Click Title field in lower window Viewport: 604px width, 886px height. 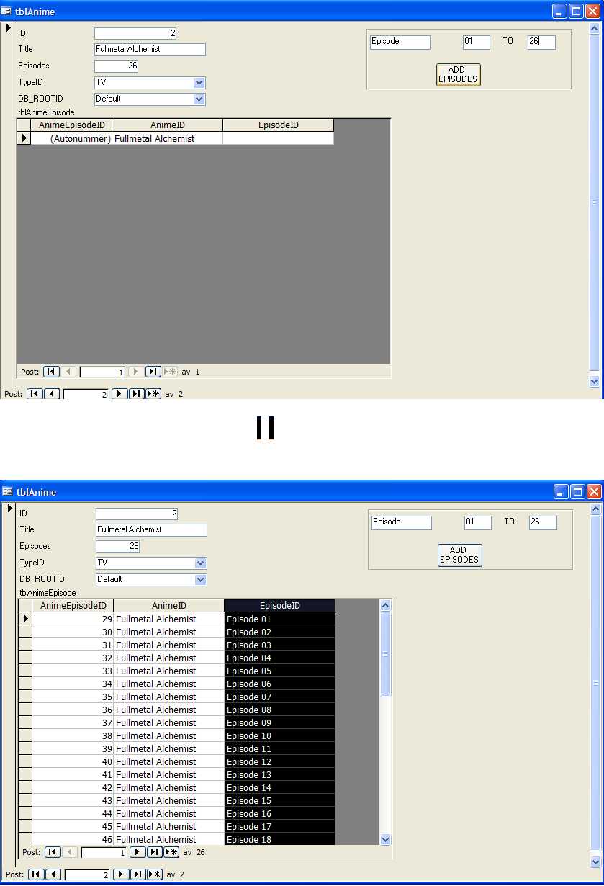point(151,530)
